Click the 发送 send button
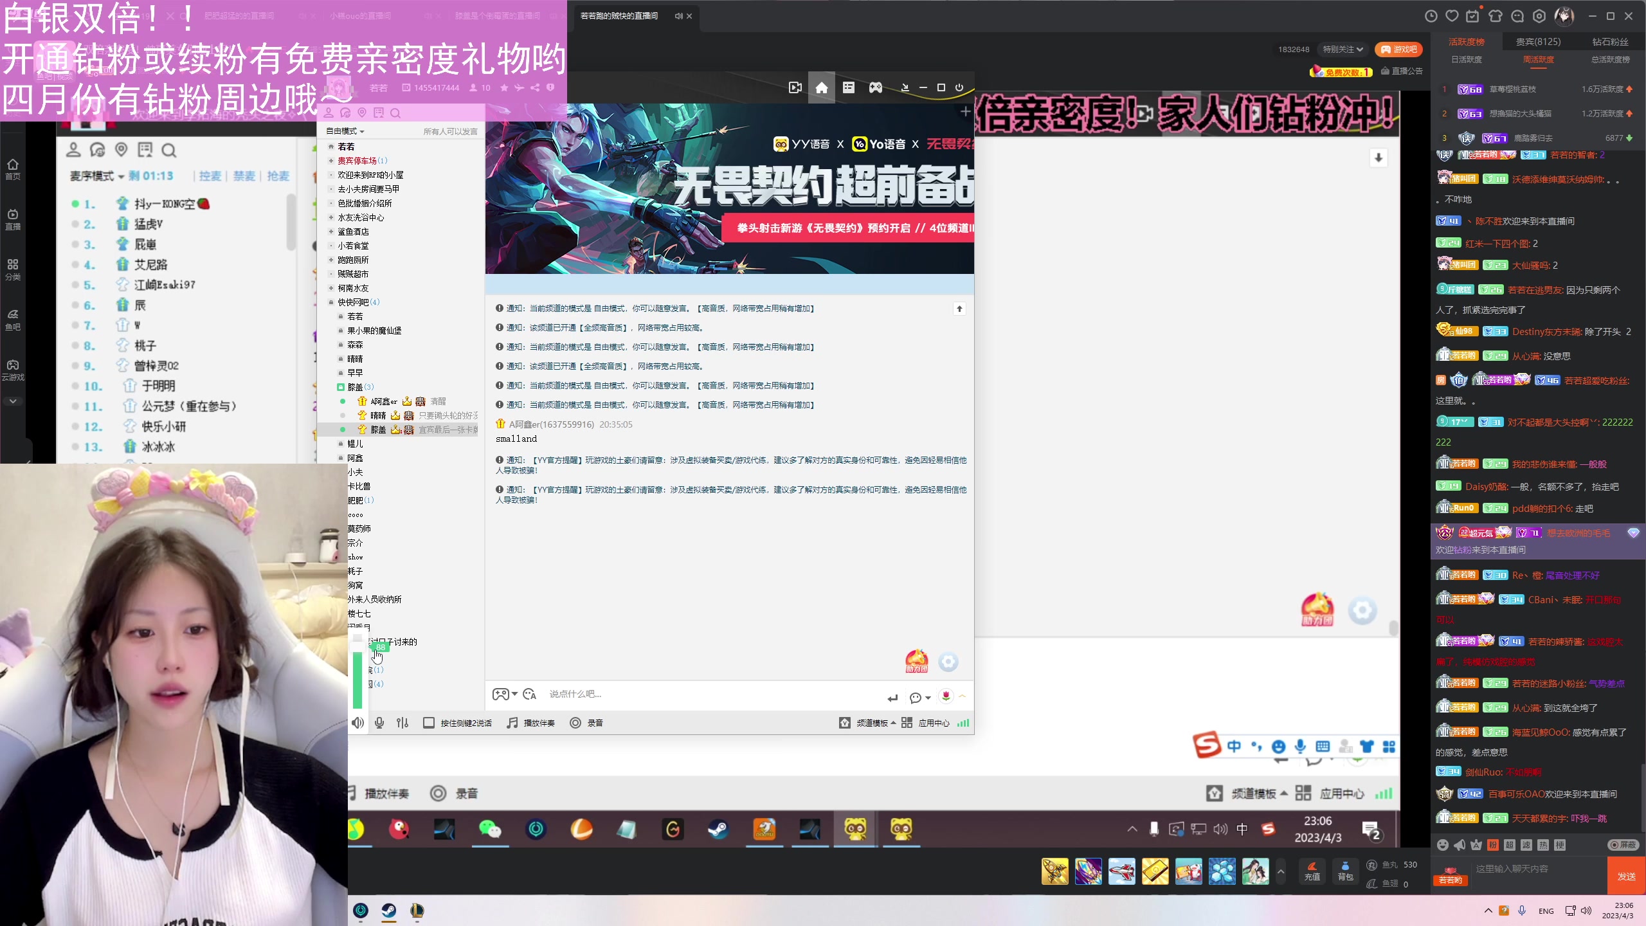 1626,876
